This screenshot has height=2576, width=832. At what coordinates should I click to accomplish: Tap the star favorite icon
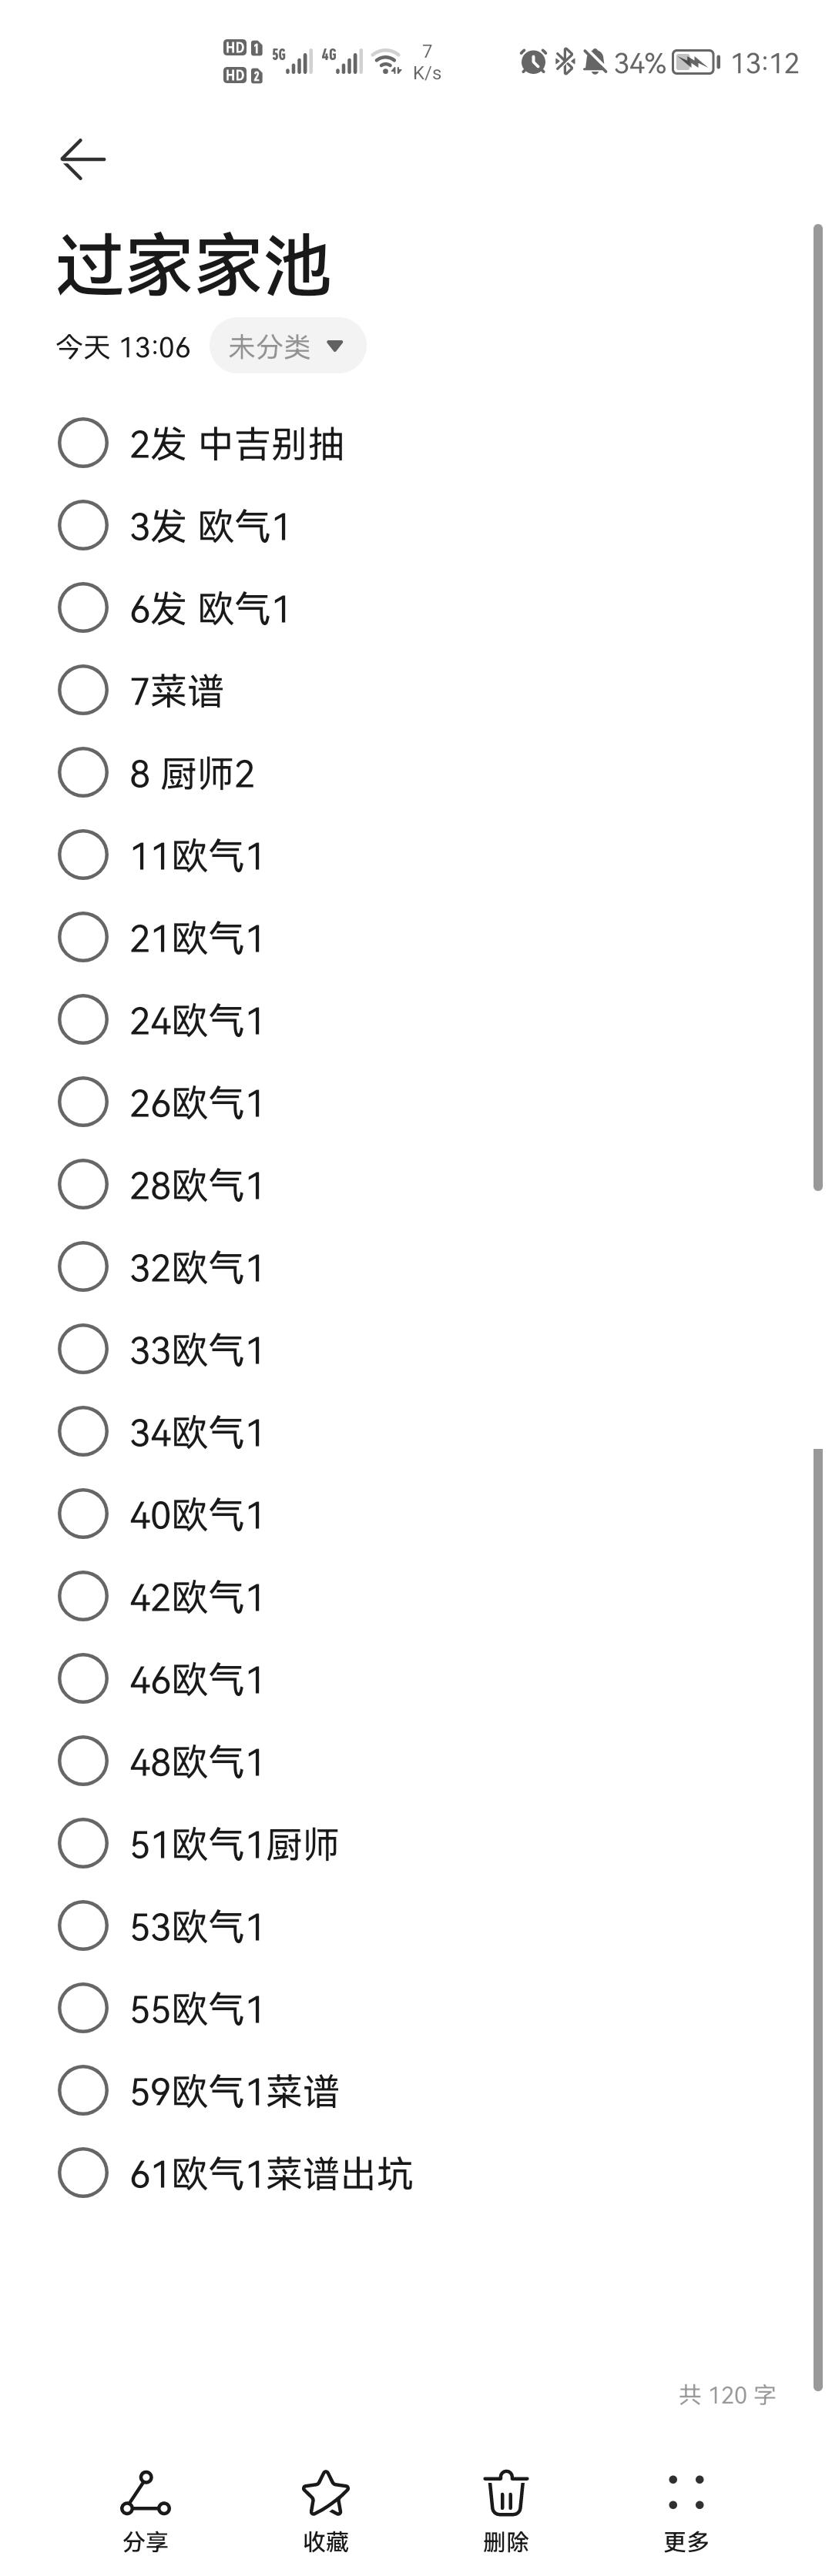pyautogui.click(x=325, y=2493)
